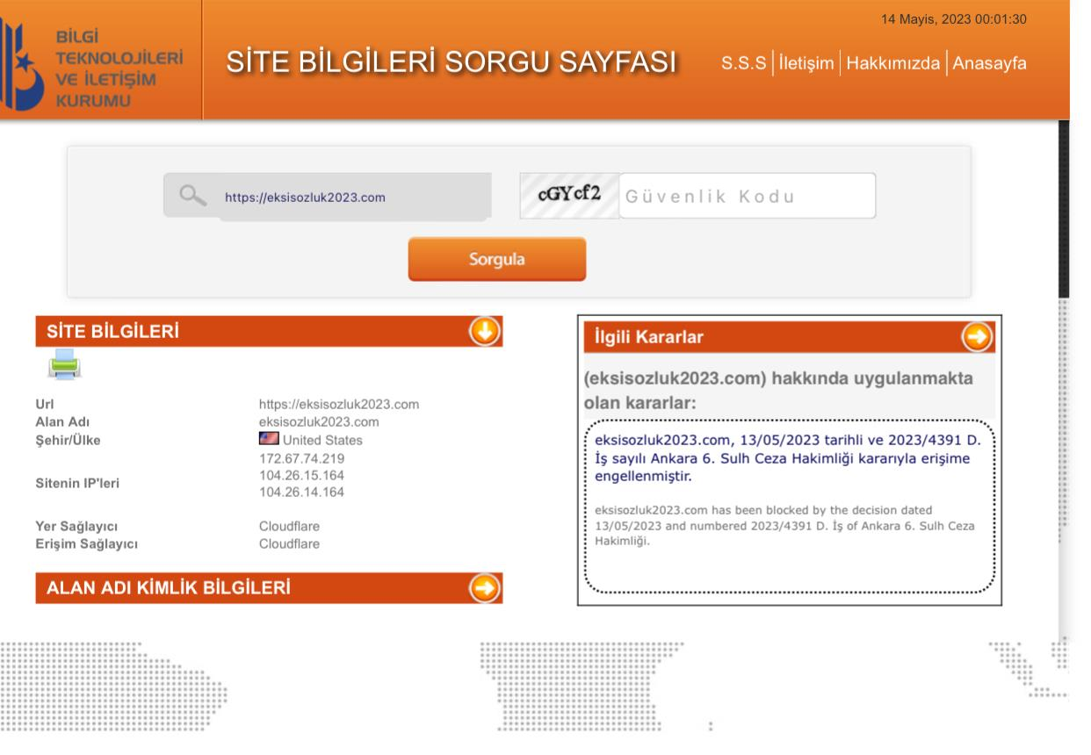Image resolution: width=1091 pixels, height=755 pixels.
Task: Click the cGYcf2 captcha image
Action: coord(569,194)
